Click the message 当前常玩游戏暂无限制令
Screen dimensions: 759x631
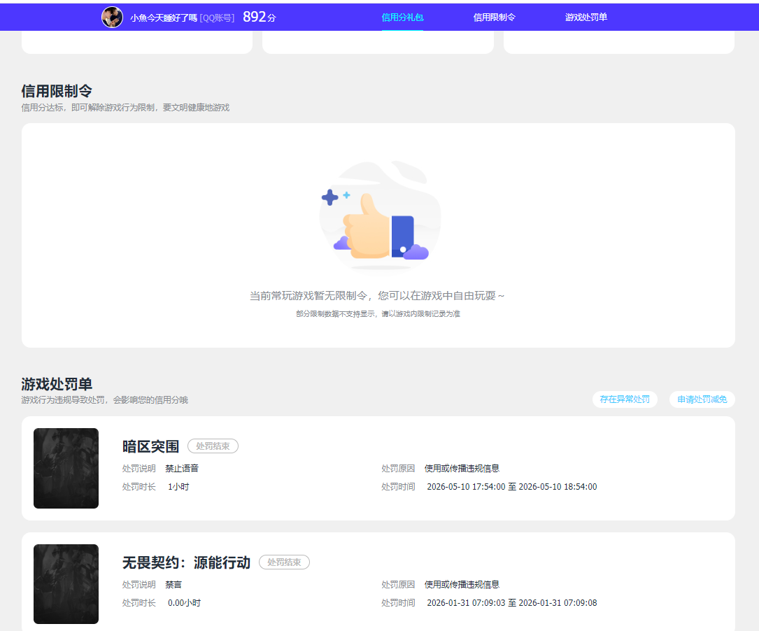(377, 296)
